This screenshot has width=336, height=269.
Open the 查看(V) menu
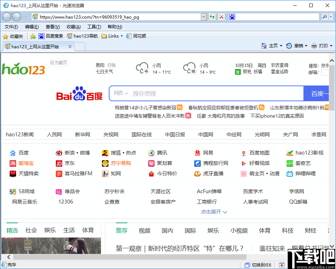[x=53, y=27]
